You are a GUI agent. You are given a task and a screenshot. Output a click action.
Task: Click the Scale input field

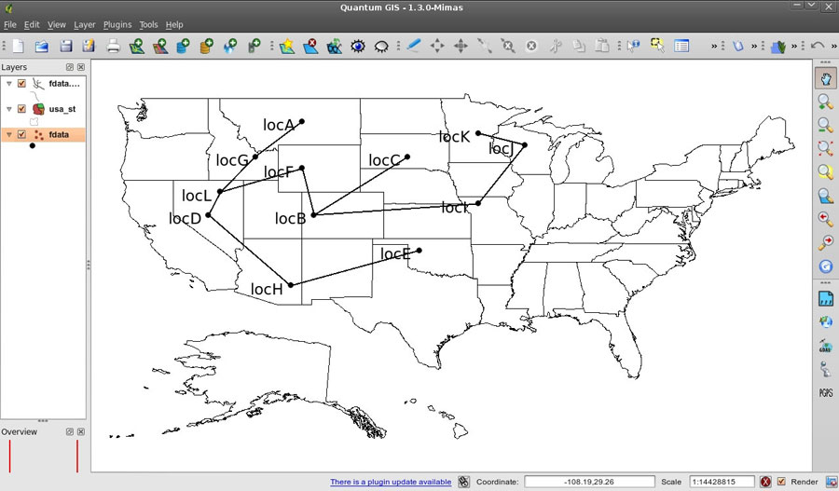click(x=721, y=482)
